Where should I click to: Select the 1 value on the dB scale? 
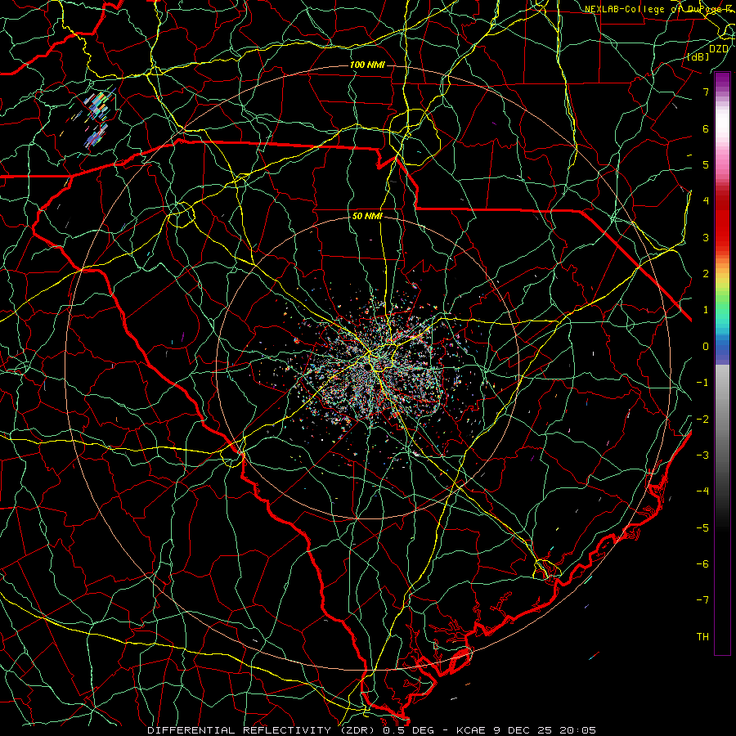pyautogui.click(x=706, y=310)
